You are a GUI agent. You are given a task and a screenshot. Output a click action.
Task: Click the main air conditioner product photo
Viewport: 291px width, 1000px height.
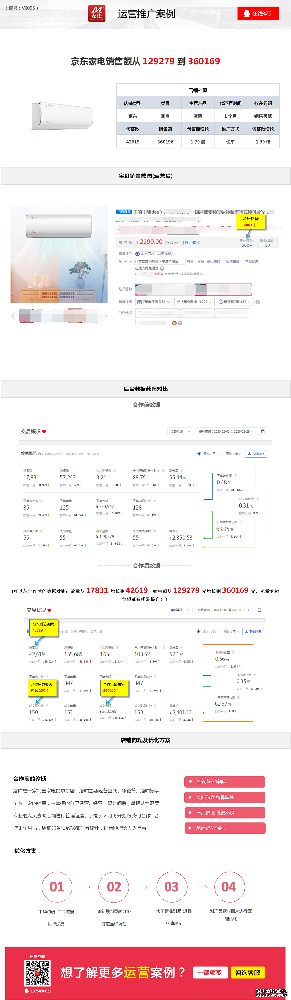tap(59, 254)
